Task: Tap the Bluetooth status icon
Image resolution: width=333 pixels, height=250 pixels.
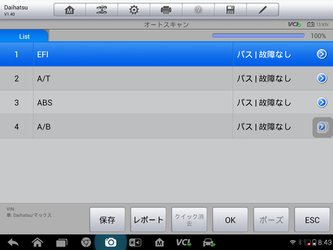Action: (300, 242)
